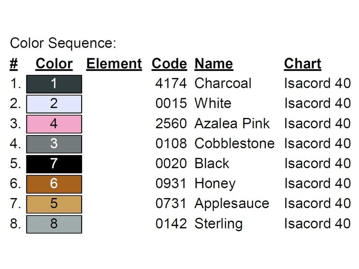Select the Honey brown swatch numbered 6
Viewport: 359px width, 269px height.
click(x=54, y=184)
